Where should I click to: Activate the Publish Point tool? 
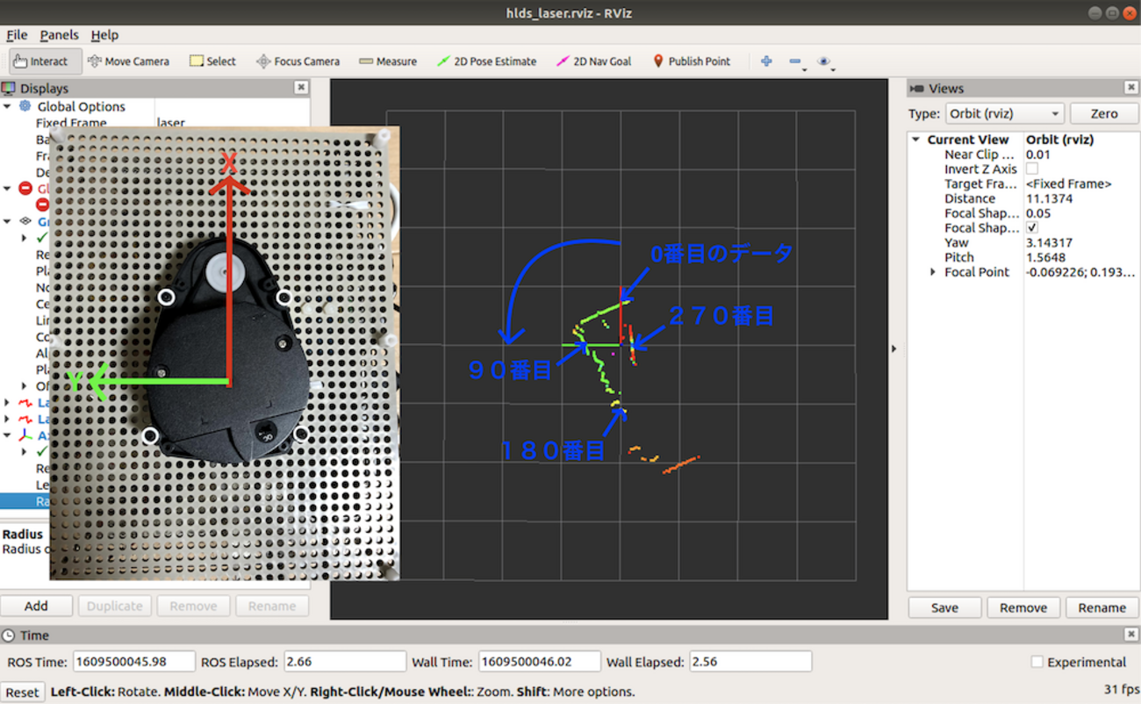692,61
